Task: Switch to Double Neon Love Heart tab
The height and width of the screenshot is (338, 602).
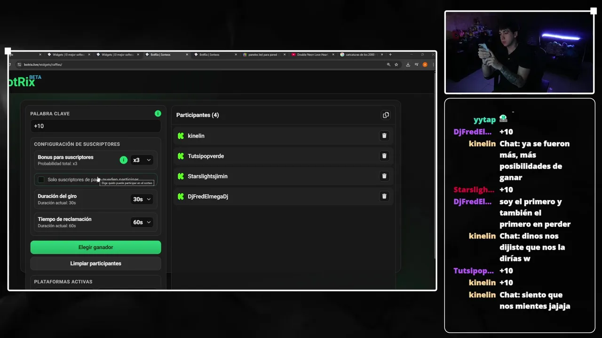Action: click(x=312, y=54)
